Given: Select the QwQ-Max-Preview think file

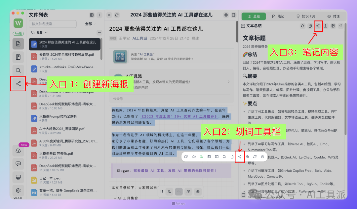Looking at the screenshot, I should 65,69.
